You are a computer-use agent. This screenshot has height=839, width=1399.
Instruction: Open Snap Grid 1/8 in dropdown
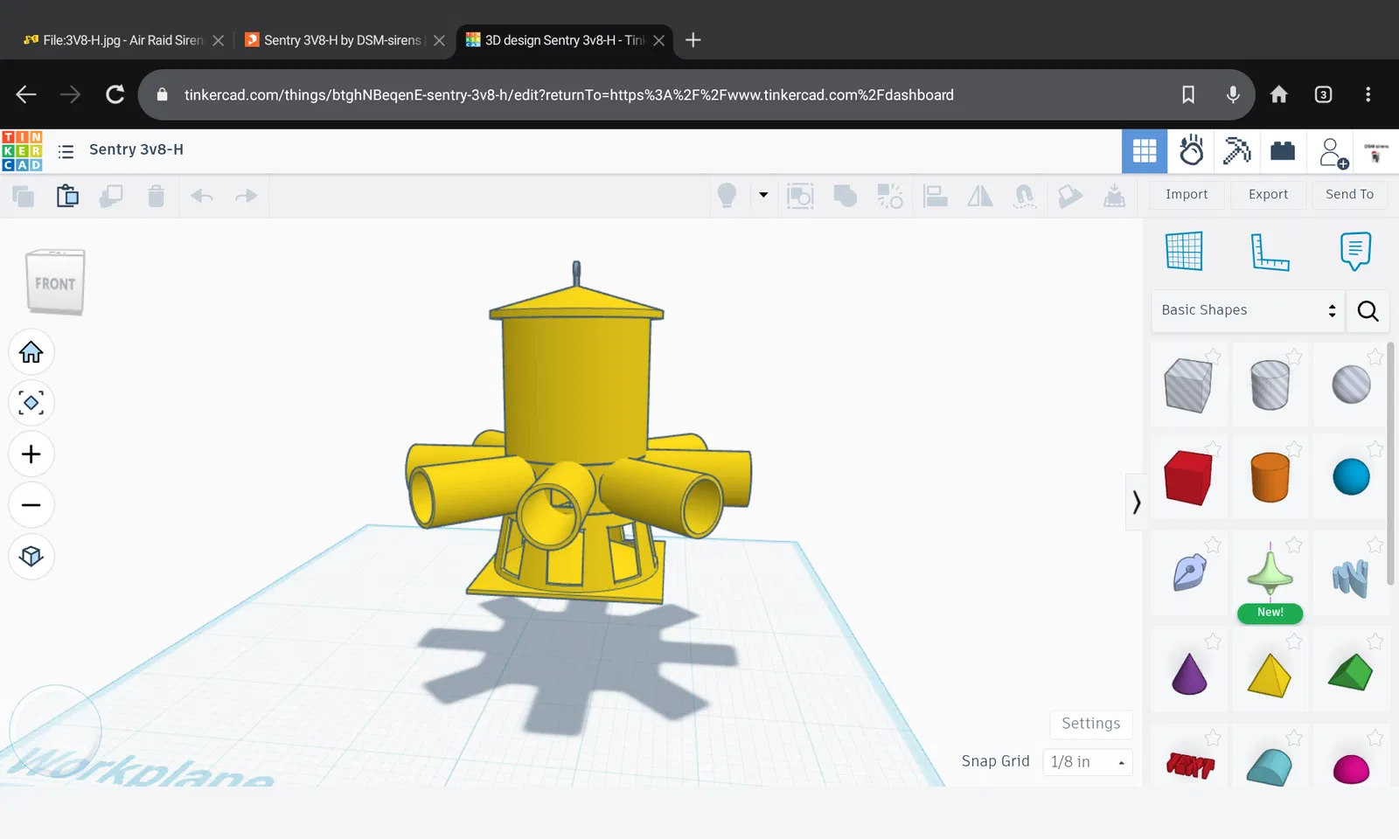[x=1087, y=762]
